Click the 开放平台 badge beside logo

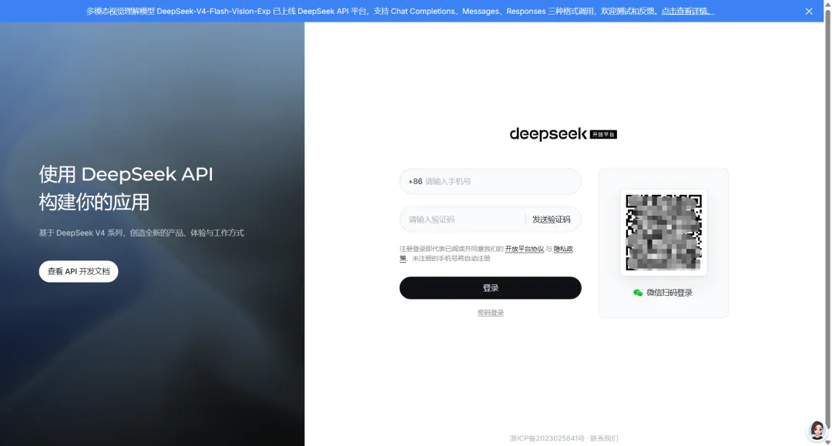603,135
